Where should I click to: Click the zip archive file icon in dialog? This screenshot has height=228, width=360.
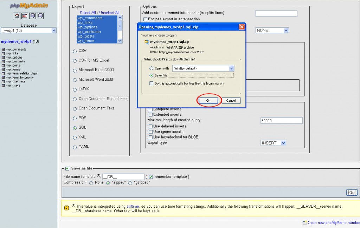[147, 42]
